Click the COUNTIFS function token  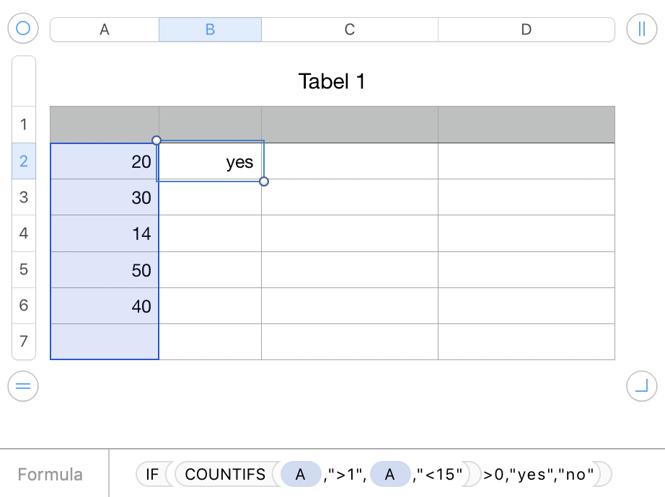pyautogui.click(x=226, y=474)
